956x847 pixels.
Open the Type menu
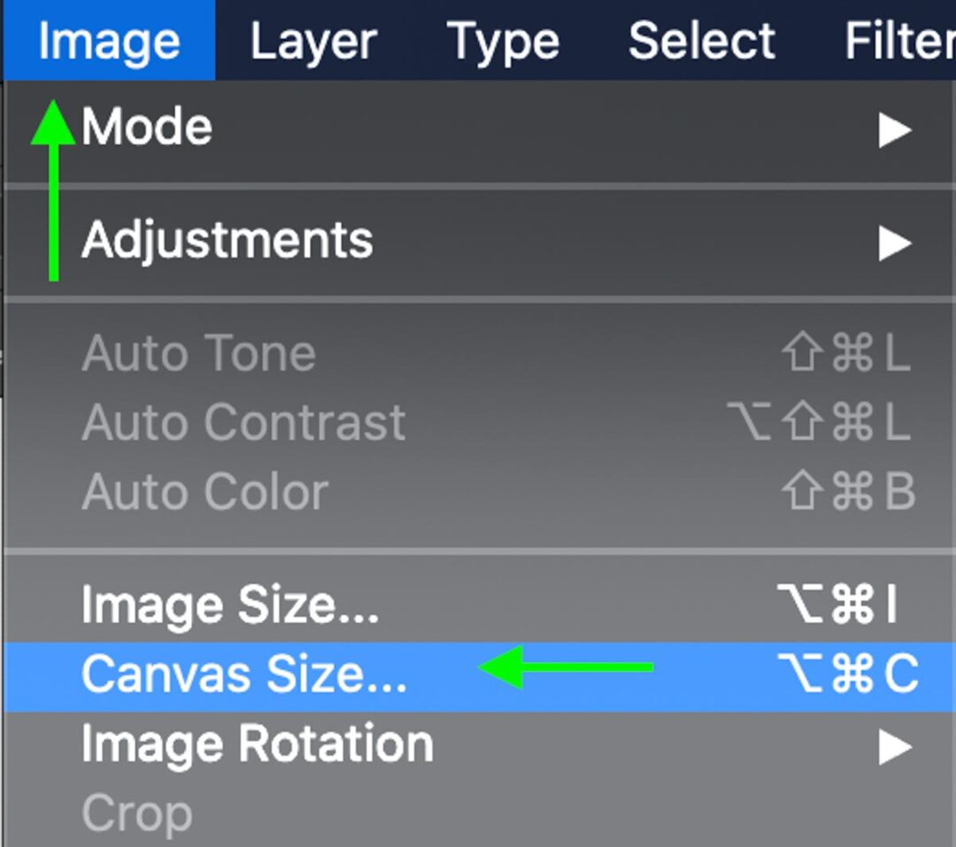coord(503,40)
